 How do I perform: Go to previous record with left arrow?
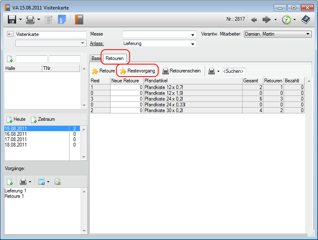(x=254, y=19)
